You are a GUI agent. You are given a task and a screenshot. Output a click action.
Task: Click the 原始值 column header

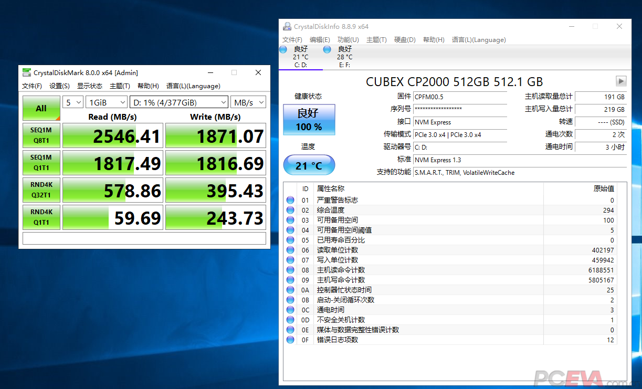pyautogui.click(x=604, y=189)
